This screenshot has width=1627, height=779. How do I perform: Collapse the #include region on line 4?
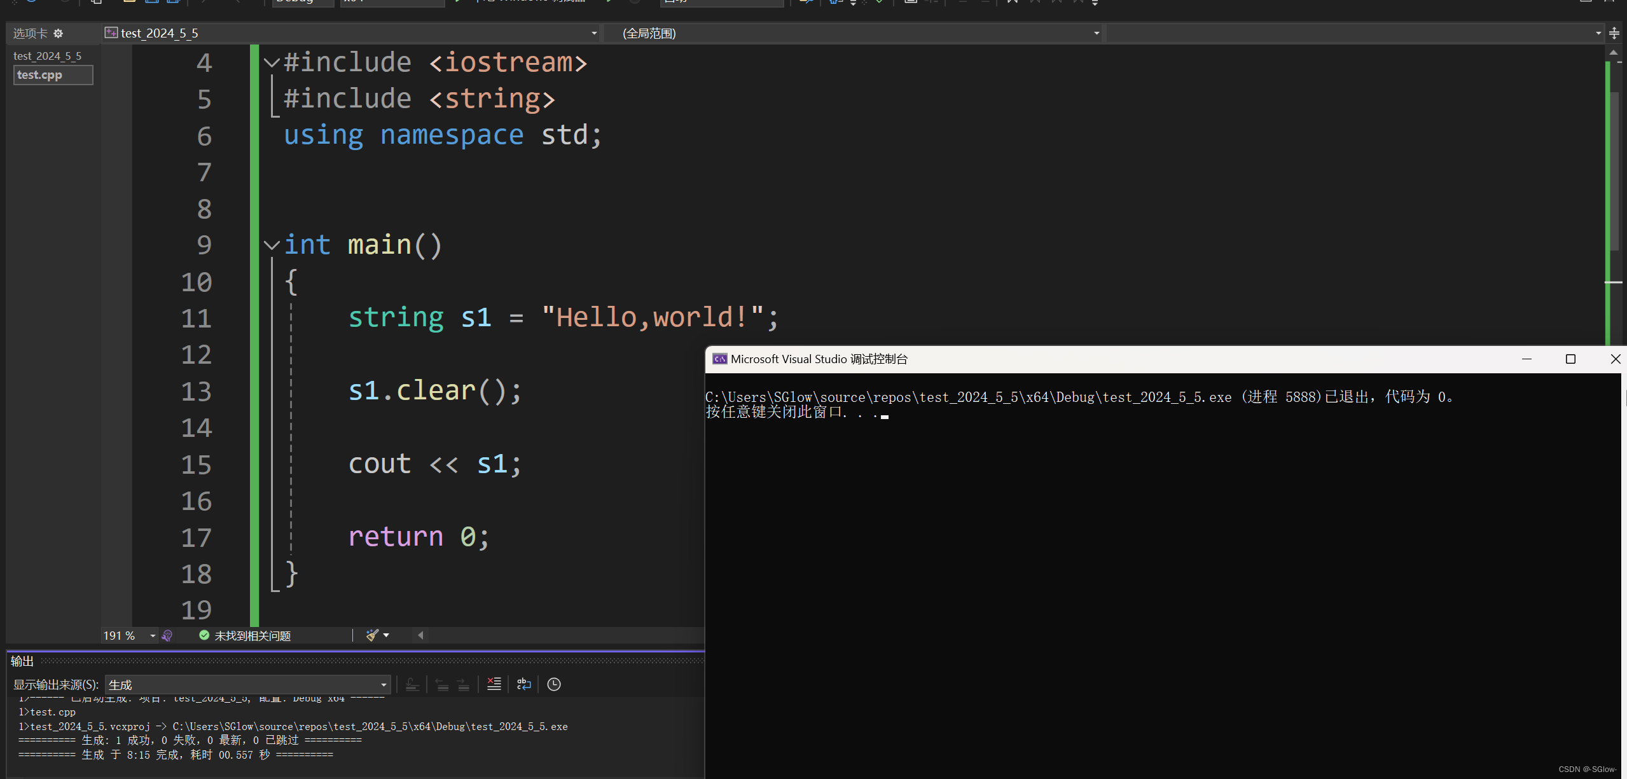click(x=272, y=62)
